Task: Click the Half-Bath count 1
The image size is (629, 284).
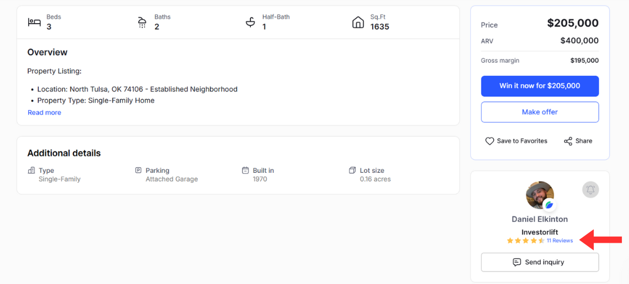Action: 264,27
